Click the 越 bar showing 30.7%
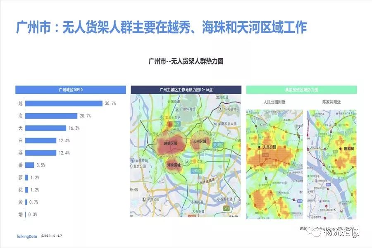The width and height of the screenshot is (372, 248). pyautogui.click(x=64, y=103)
